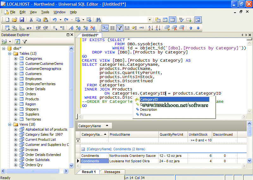Expand the Categories table node

click(15, 59)
